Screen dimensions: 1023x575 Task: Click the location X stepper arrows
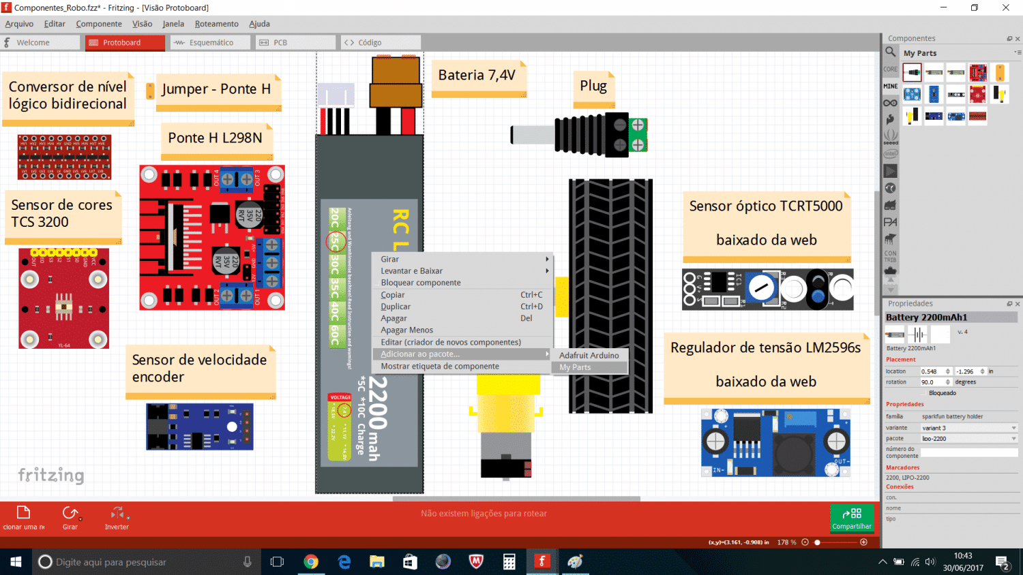pyautogui.click(x=948, y=371)
